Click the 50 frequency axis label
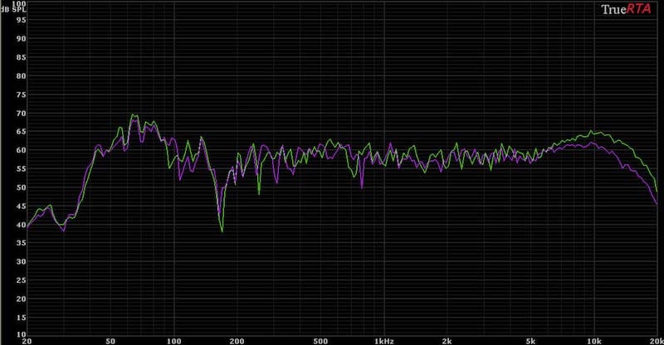664x345 pixels. click(110, 340)
